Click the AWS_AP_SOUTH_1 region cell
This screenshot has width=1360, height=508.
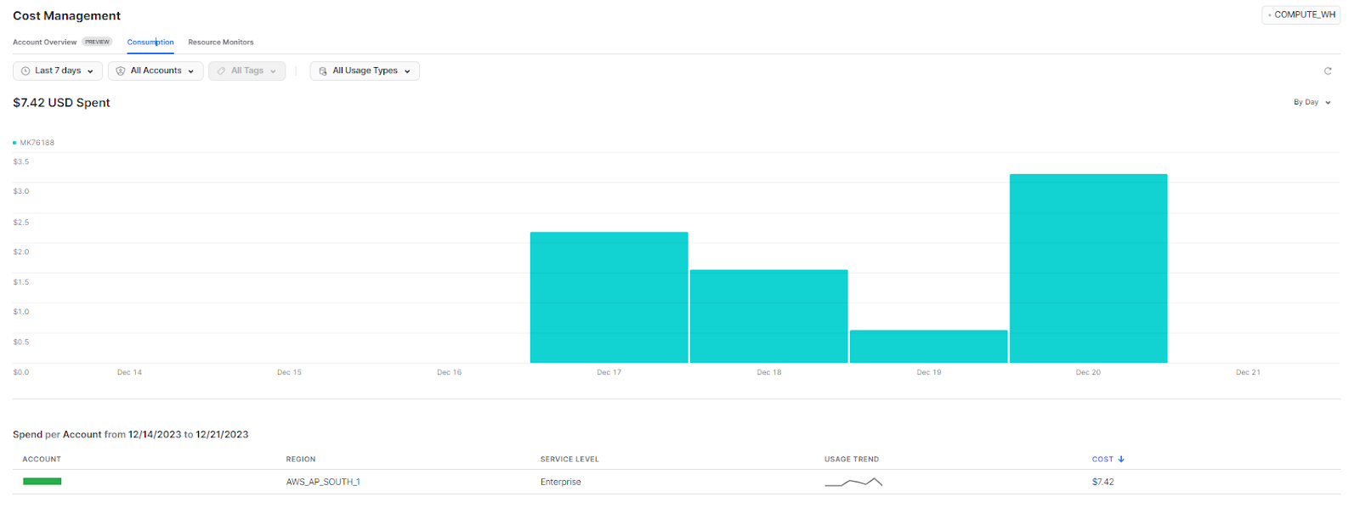[x=323, y=482]
